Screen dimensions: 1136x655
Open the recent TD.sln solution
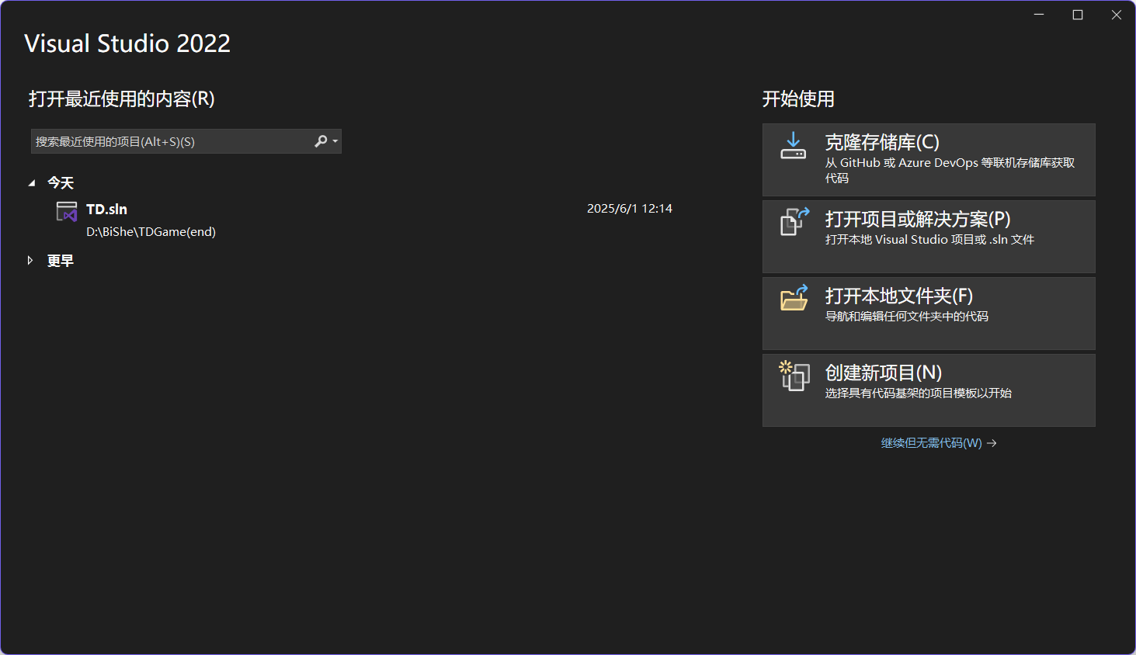[x=106, y=210]
